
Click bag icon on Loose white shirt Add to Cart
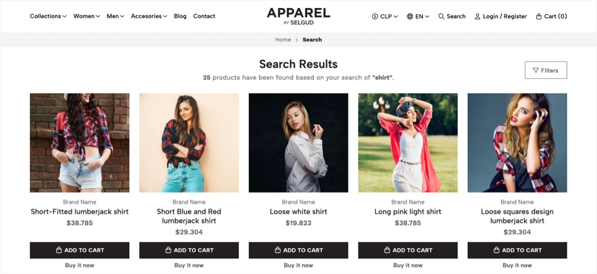(x=277, y=250)
